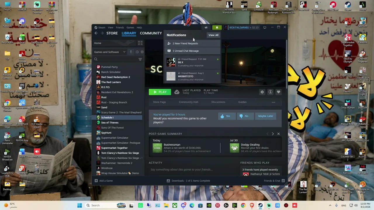
Task: Open friend request from 86 X
Action: point(193,62)
